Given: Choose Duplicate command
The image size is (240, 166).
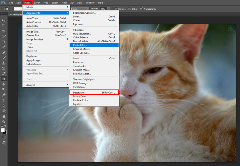Looking at the screenshot, I should (46, 56).
